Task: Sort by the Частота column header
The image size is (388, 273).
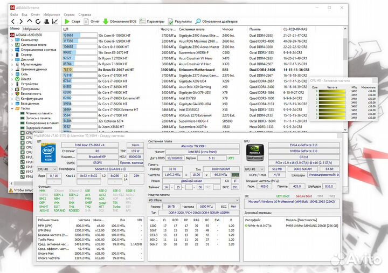Action: [168, 29]
